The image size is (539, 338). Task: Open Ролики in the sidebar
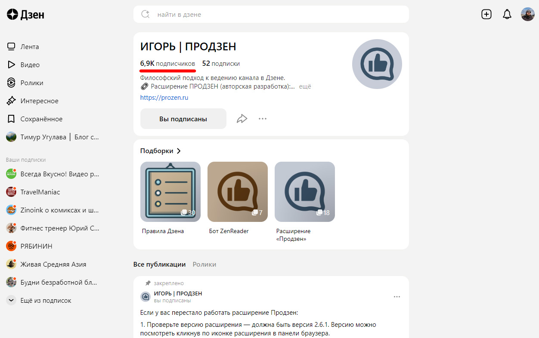(25, 83)
